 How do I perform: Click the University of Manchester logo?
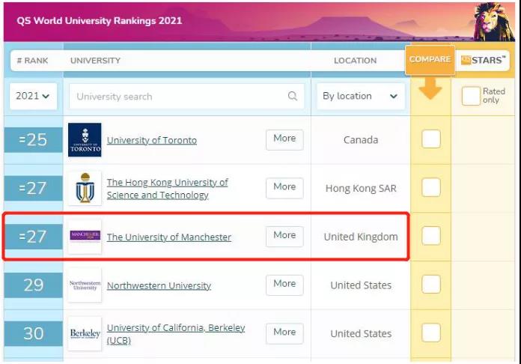[x=85, y=237]
